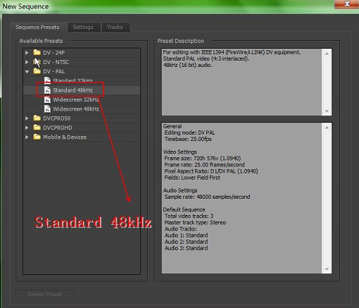The width and height of the screenshot is (359, 308).
Task: Click the Widescreen 32kHz preset file icon
Action: tap(47, 99)
